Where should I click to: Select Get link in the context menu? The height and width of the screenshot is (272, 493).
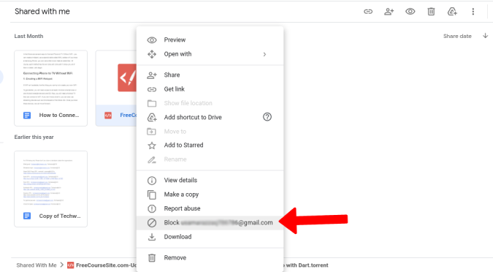click(x=210, y=89)
